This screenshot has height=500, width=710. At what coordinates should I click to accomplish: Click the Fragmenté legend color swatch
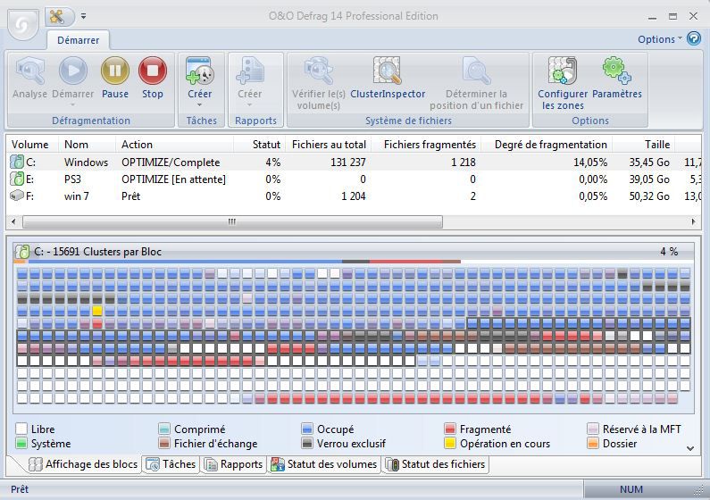pyautogui.click(x=450, y=429)
